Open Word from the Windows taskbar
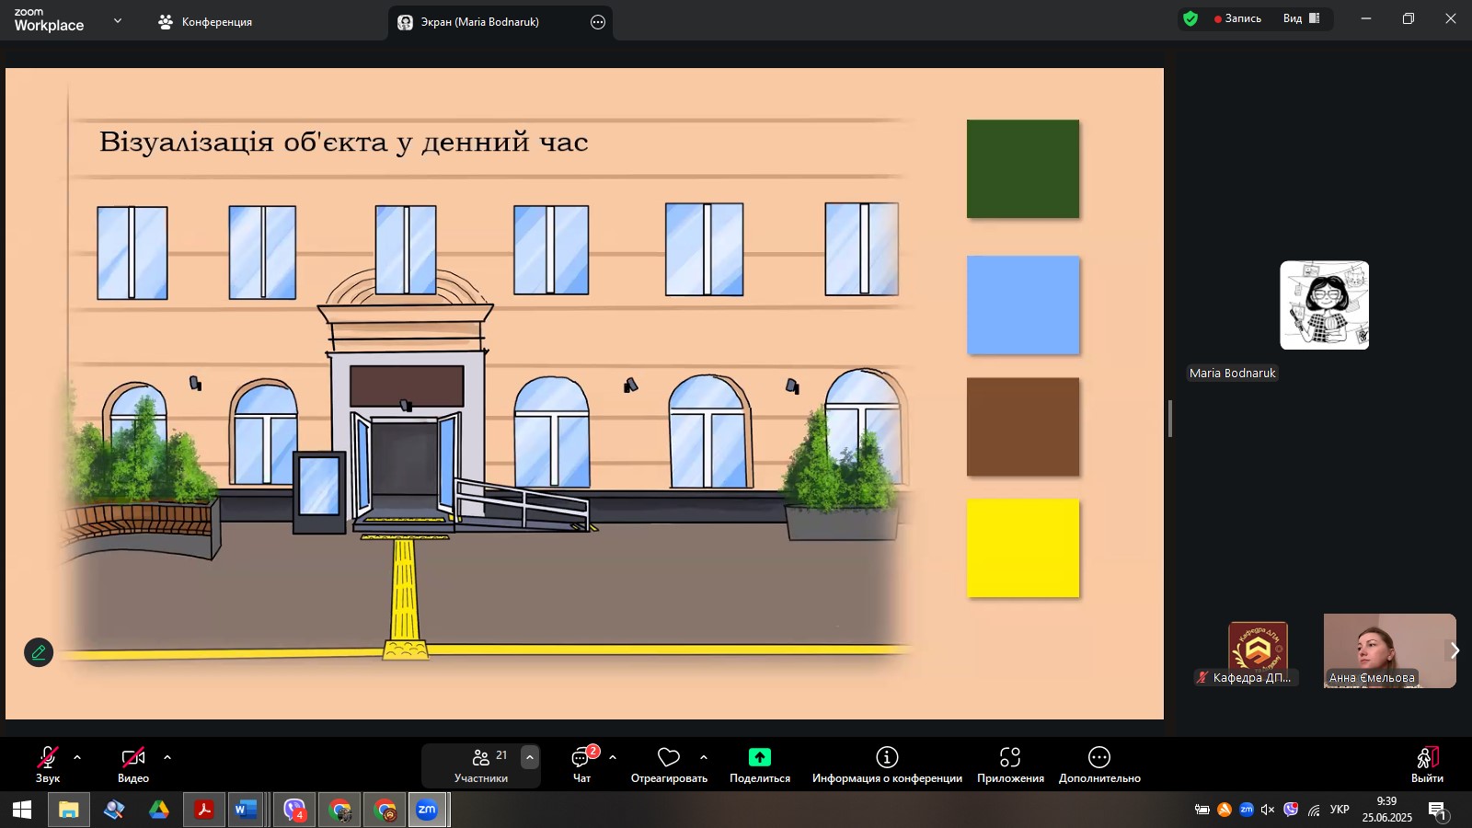 245,810
